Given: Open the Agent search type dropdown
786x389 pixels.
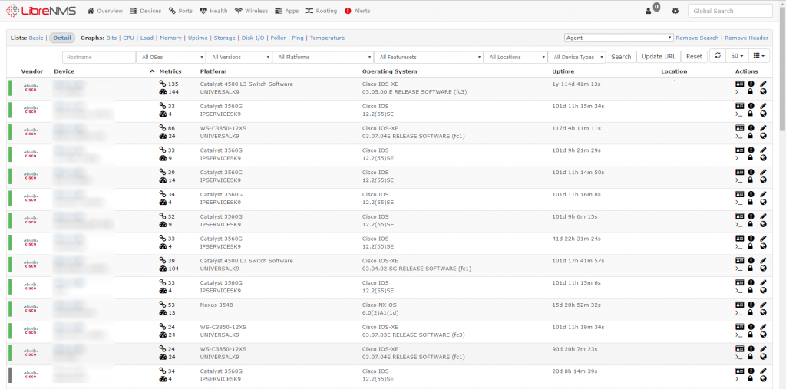Looking at the screenshot, I should click(x=619, y=38).
